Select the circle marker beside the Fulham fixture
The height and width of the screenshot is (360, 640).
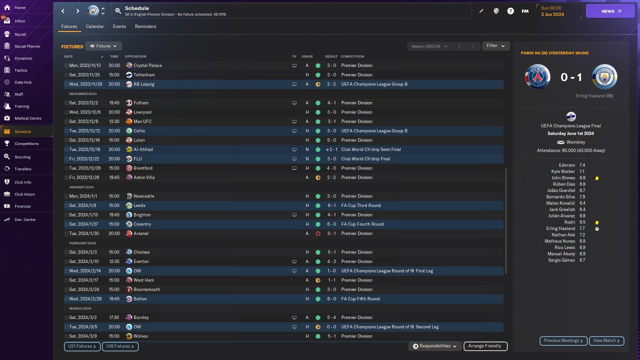coord(66,103)
